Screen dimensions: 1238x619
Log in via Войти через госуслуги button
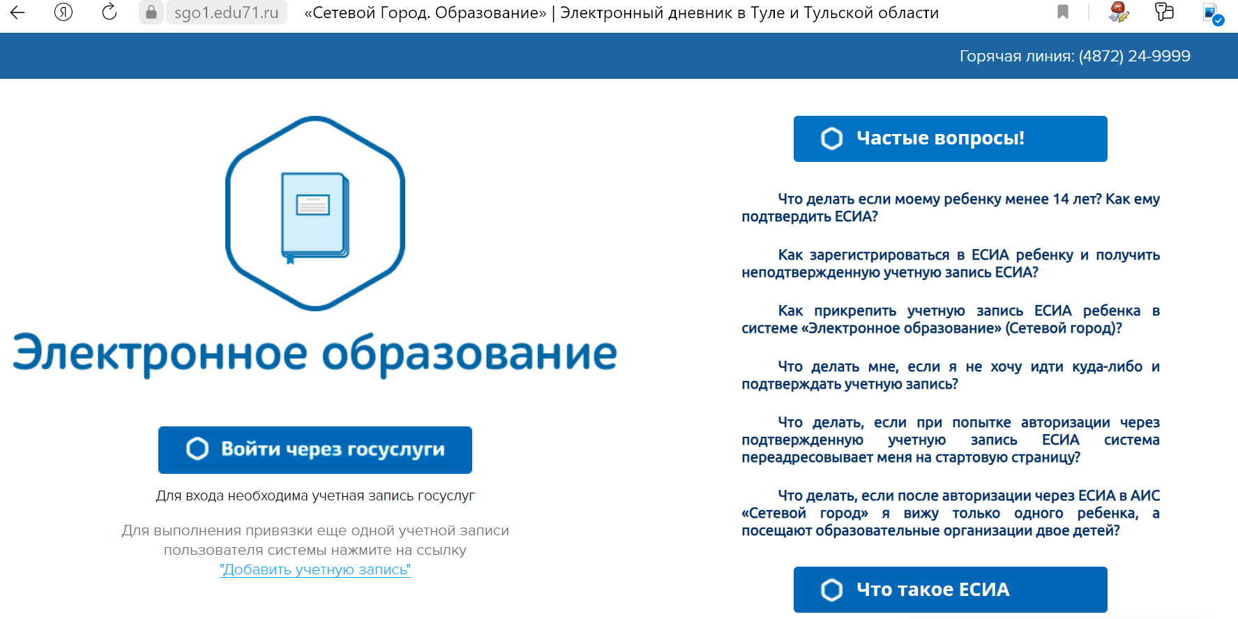click(315, 449)
